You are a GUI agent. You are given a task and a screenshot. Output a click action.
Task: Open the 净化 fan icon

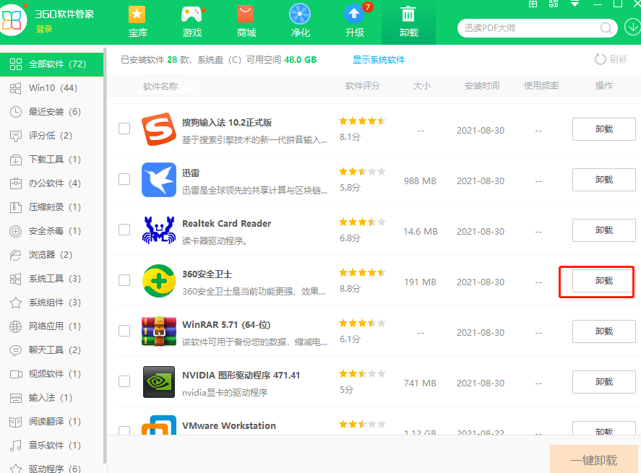tap(300, 14)
